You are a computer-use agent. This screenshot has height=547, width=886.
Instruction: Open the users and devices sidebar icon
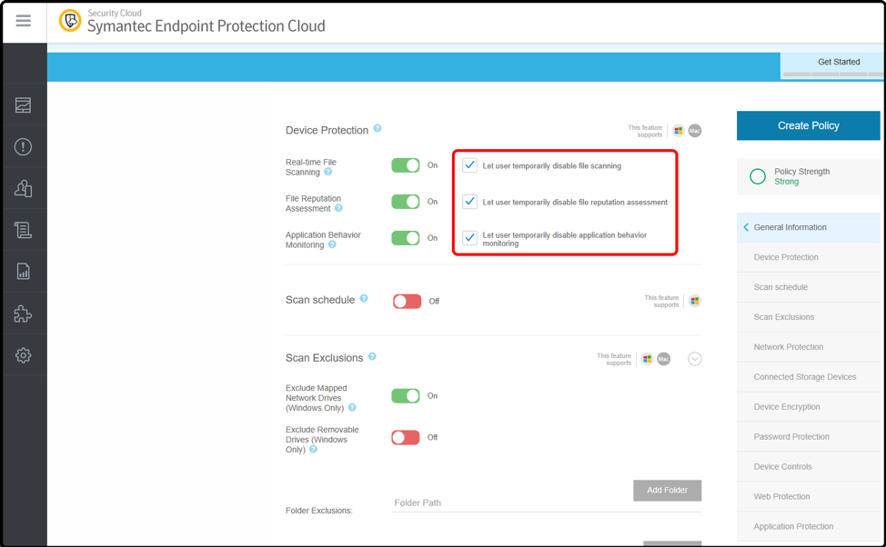coord(23,188)
